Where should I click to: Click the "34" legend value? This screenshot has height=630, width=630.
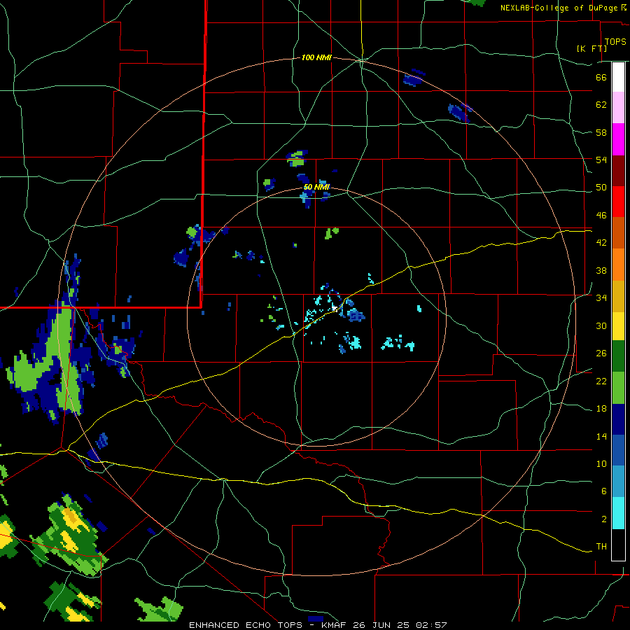coord(601,298)
